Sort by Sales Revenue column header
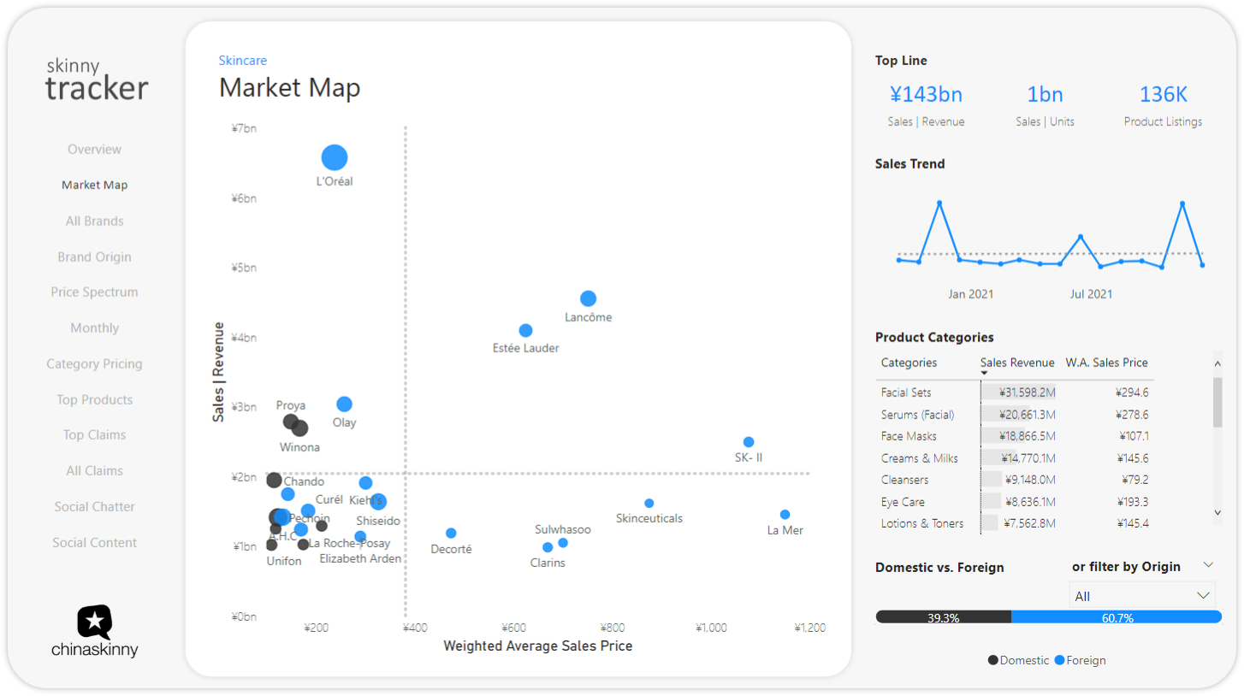 coord(1017,363)
